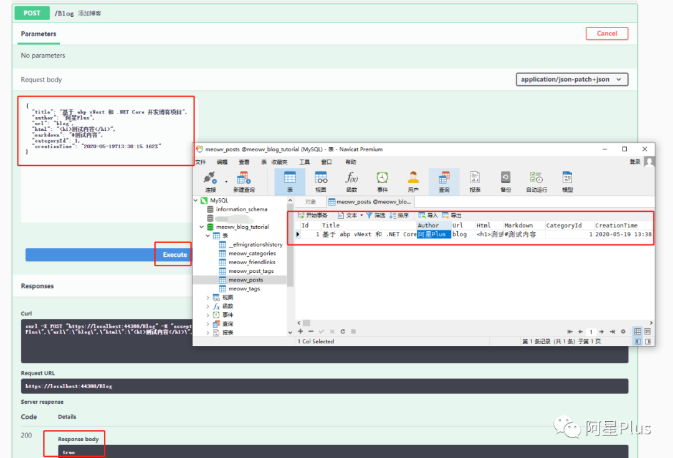Screen dimensions: 673x458
Task: Select the meowv_tags table
Action: point(244,289)
